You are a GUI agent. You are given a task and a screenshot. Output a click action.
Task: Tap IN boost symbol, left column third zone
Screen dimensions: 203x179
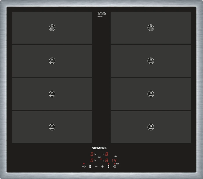click(52, 94)
